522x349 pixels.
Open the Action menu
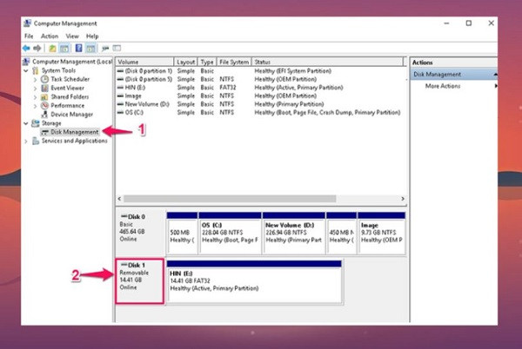tap(50, 36)
